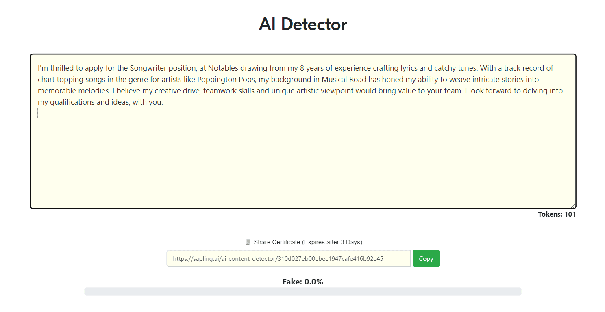This screenshot has height=312, width=605.
Task: Place cursor on the word teamwork
Action: [x=220, y=90]
